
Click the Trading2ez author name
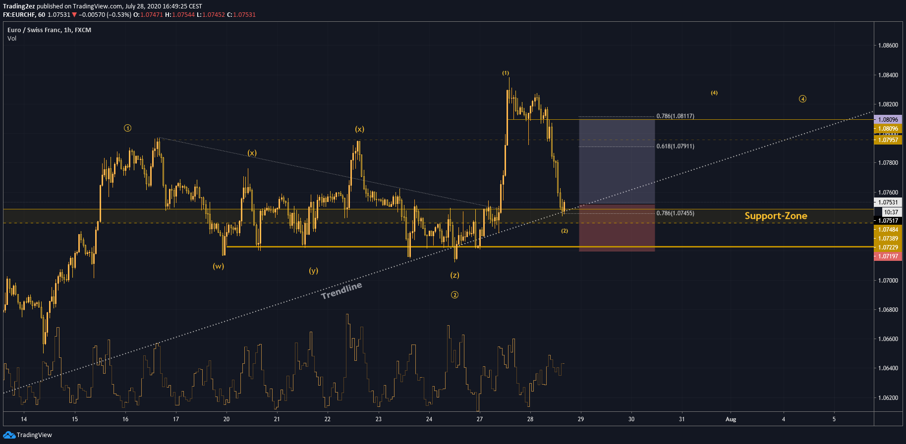pos(19,6)
